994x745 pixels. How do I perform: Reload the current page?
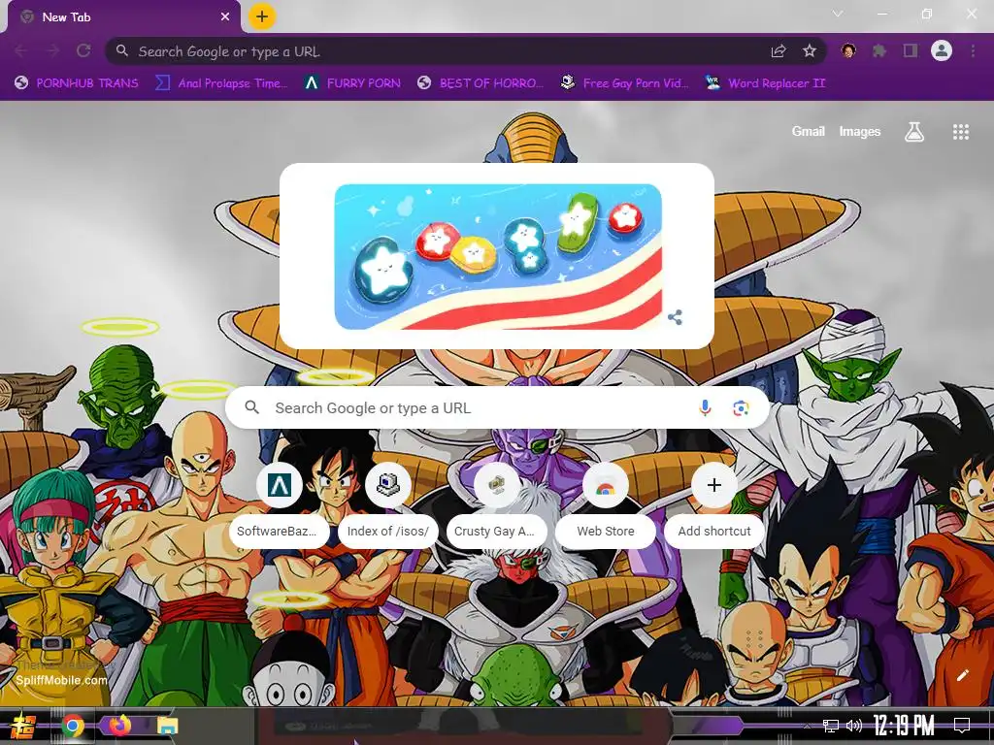tap(83, 50)
